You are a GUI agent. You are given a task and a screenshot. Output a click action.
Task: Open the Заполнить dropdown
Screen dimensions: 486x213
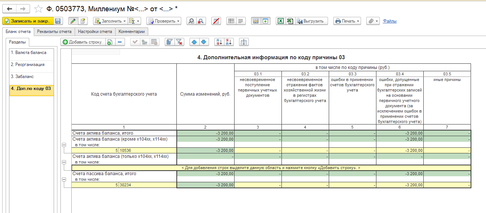click(109, 21)
